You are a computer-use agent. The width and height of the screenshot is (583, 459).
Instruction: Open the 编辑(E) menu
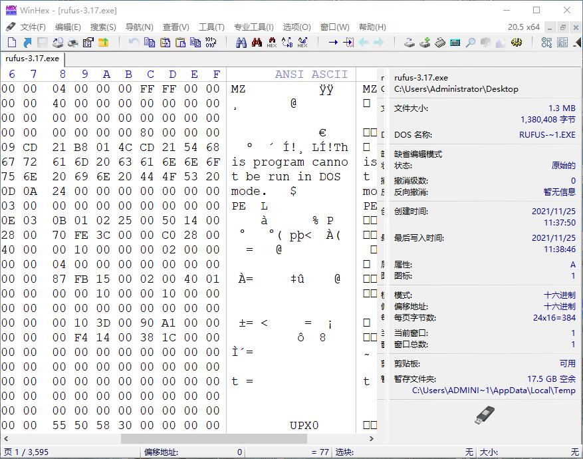click(68, 27)
